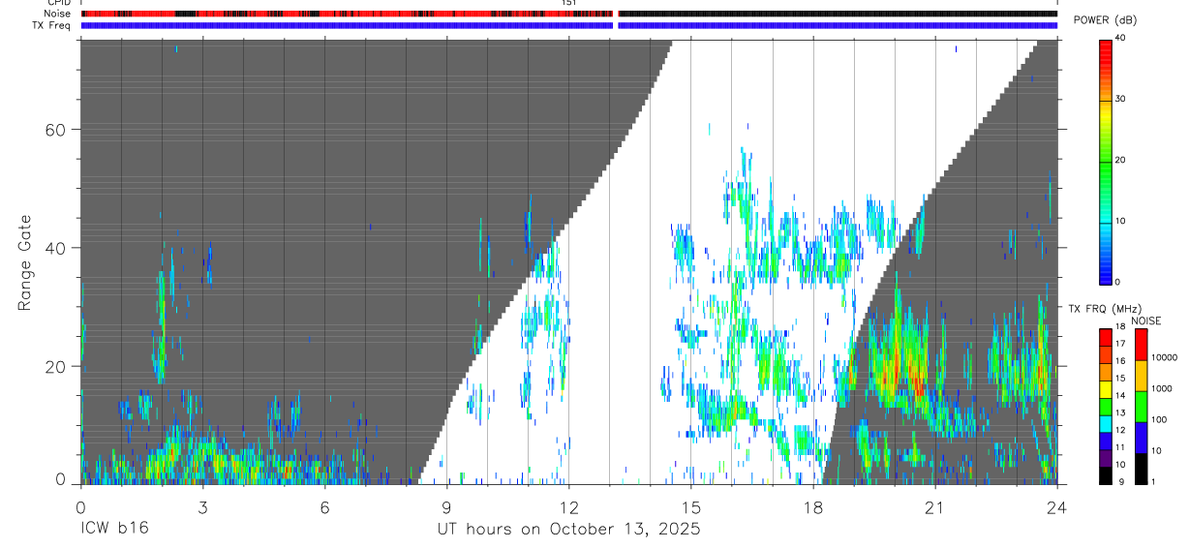
Task: Click the 40 tick on POWER scale
Action: 1122,38
